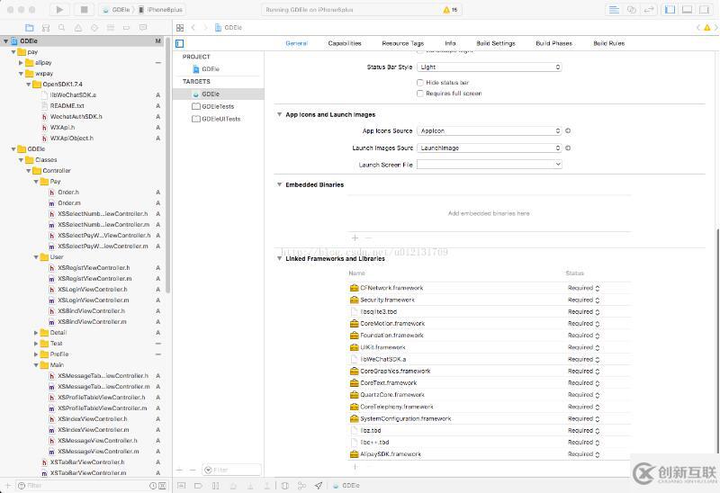
Task: Change AlipaySDK.framework Required status
Action: [x=583, y=454]
